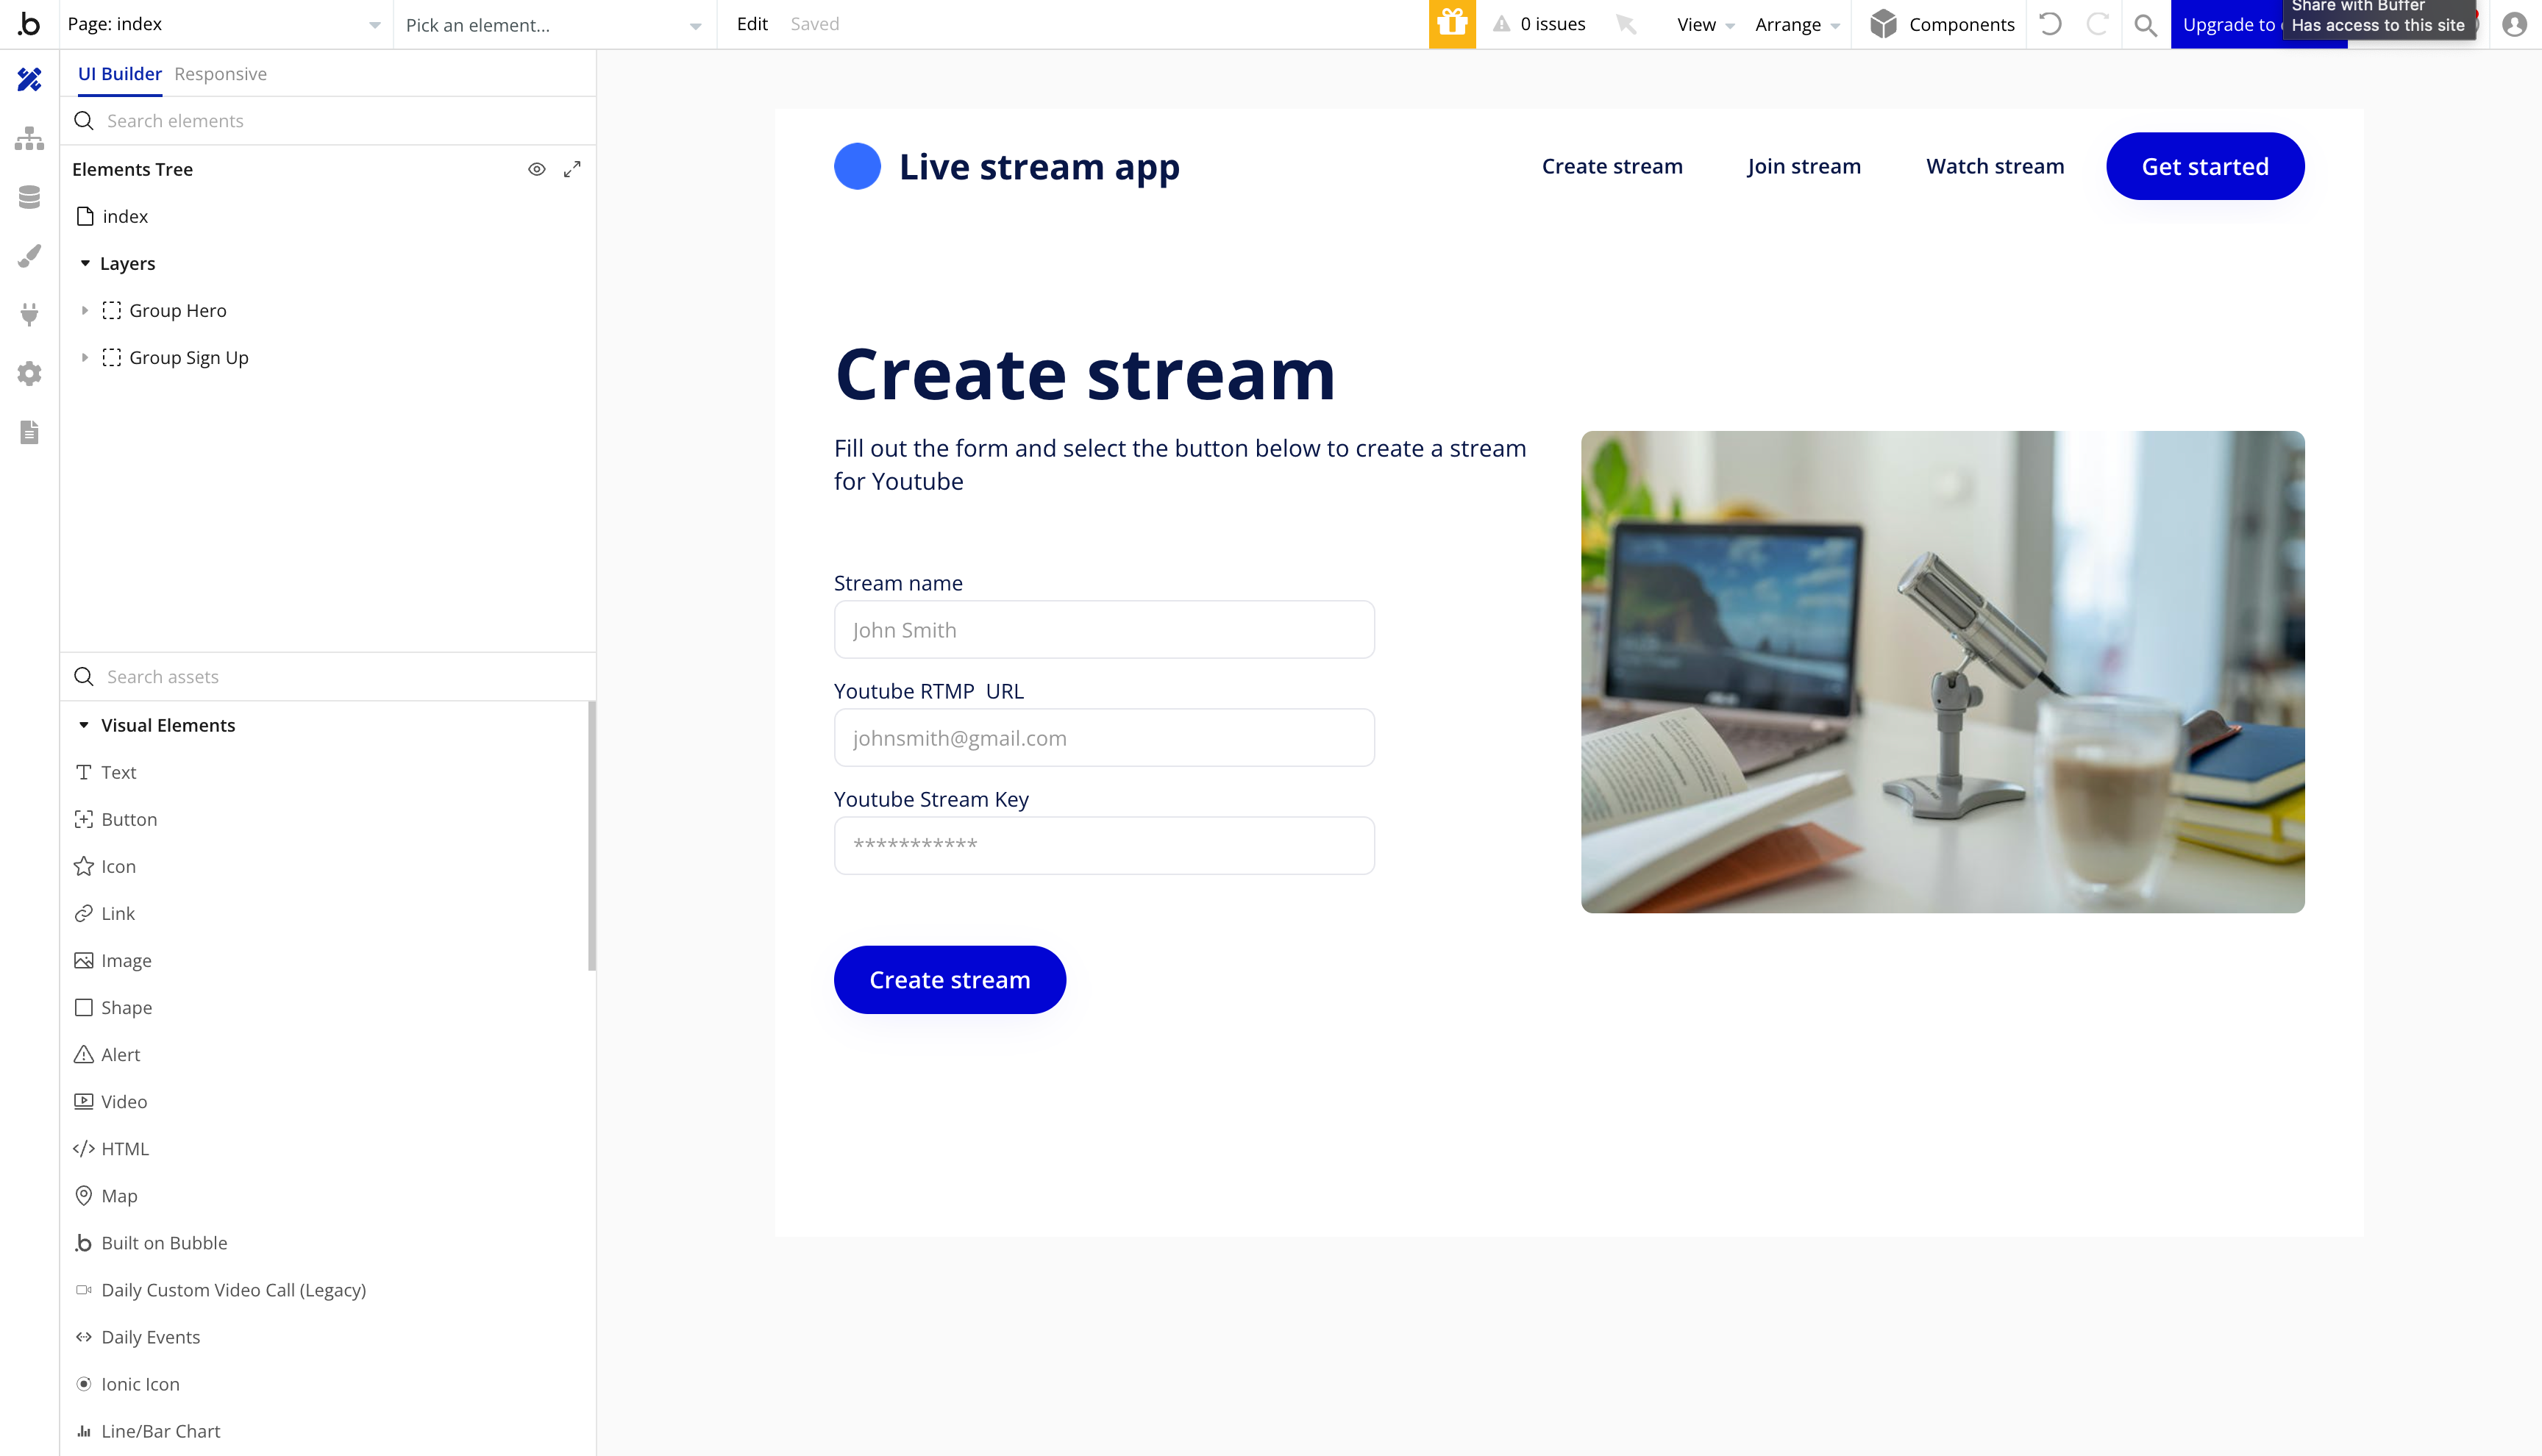The width and height of the screenshot is (2542, 1456).
Task: Open the Arrange menu
Action: pyautogui.click(x=1796, y=24)
